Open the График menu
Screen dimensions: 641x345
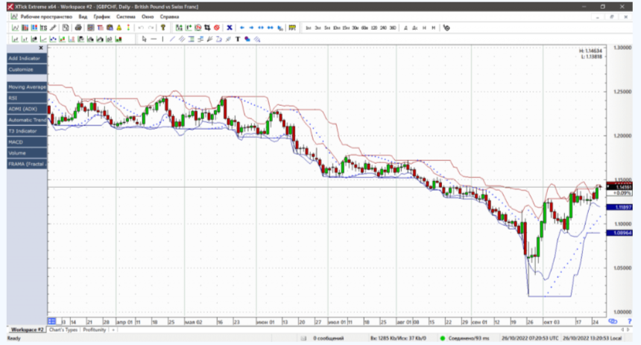[104, 16]
